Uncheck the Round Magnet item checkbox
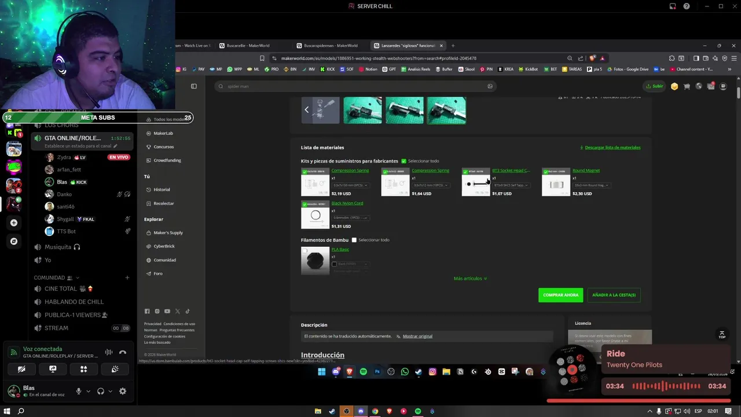The height and width of the screenshot is (417, 741). (546, 172)
